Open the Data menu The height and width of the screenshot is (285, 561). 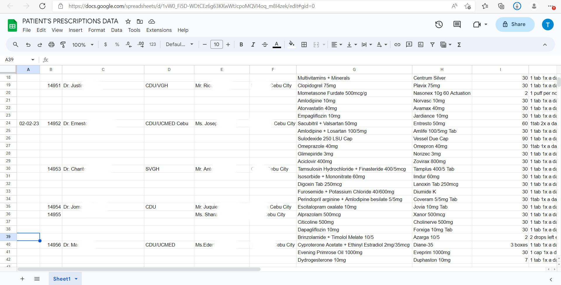pyautogui.click(x=117, y=30)
